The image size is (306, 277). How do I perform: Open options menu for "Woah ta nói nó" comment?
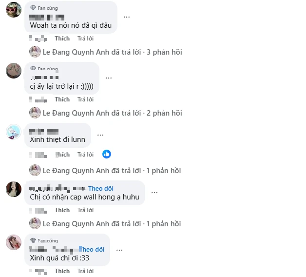pyautogui.click(x=127, y=17)
